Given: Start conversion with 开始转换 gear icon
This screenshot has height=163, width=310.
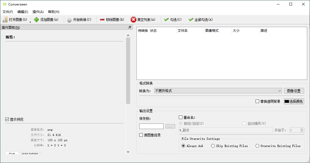Looking at the screenshot, I should [x=79, y=20].
